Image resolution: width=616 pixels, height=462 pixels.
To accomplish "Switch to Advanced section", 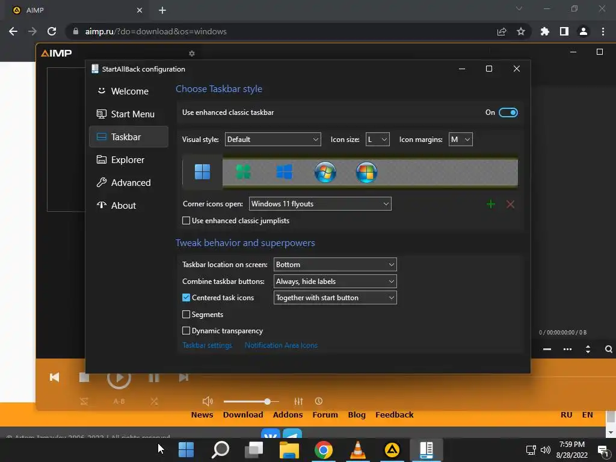I will (129, 182).
